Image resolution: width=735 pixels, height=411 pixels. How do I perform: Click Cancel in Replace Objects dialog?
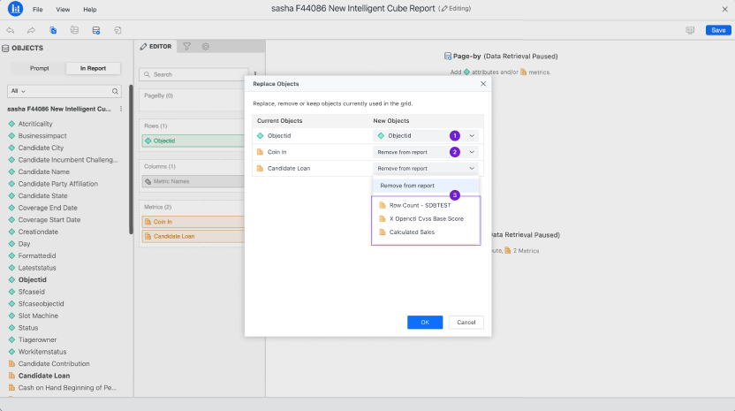tap(466, 323)
